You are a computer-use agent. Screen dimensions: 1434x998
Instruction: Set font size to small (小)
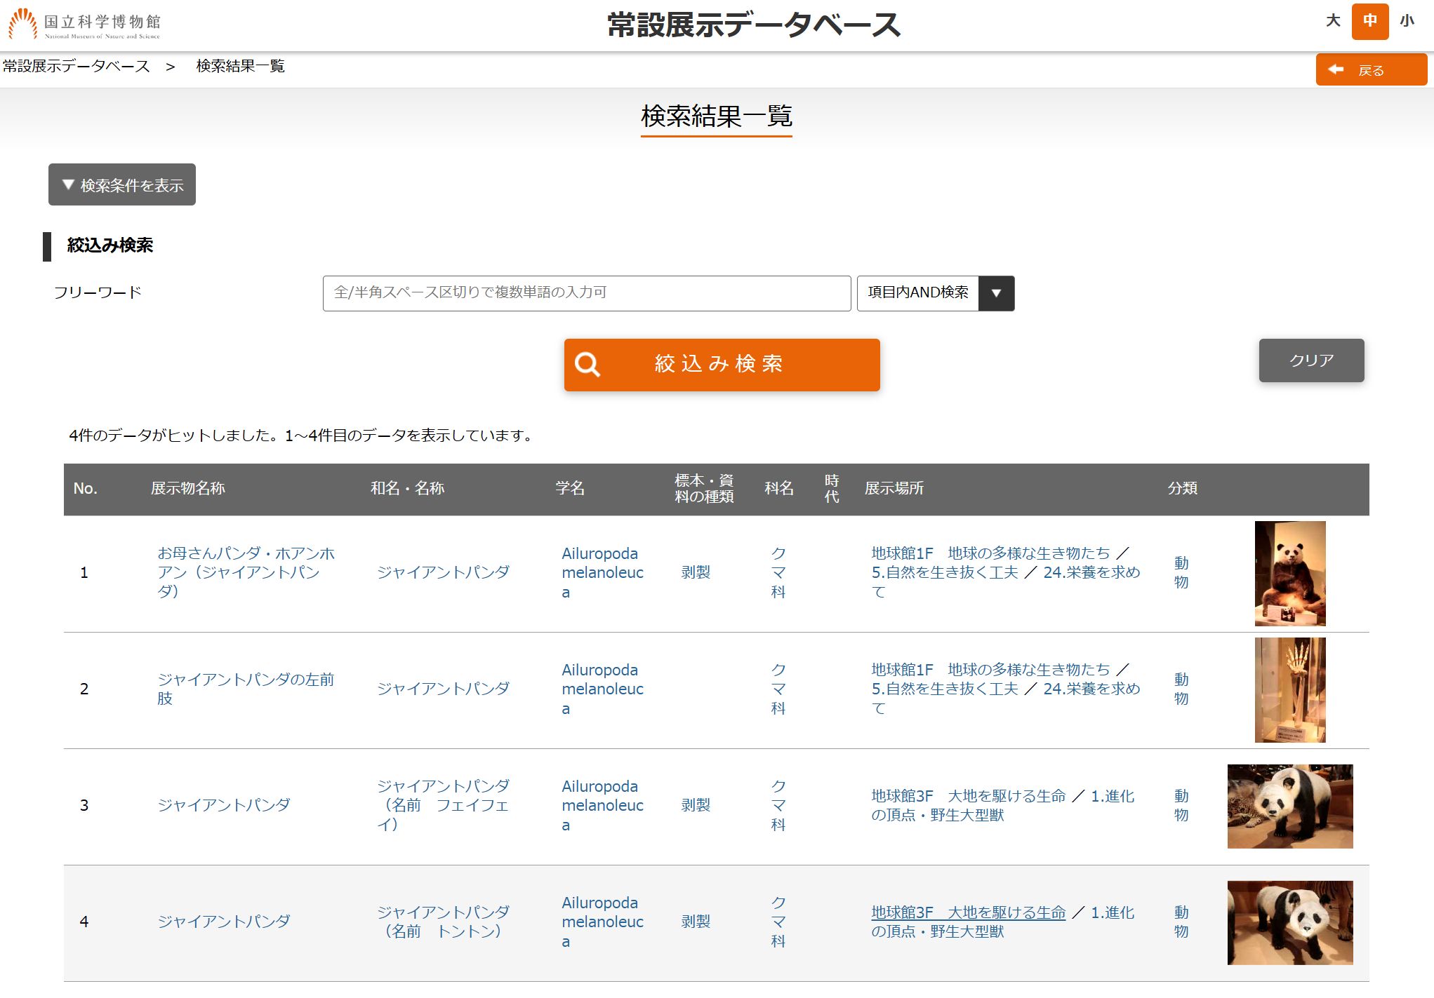(x=1407, y=20)
